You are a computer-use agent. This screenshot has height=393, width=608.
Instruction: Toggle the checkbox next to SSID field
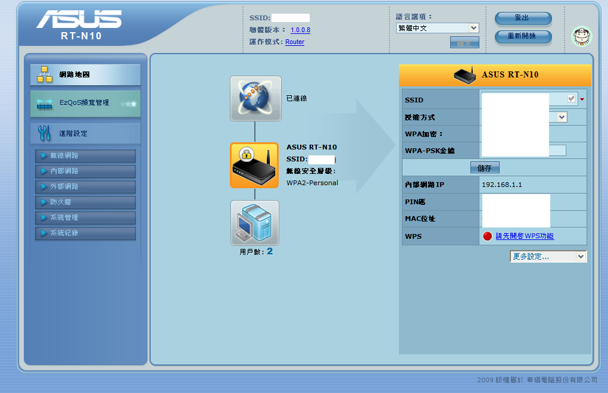(571, 98)
